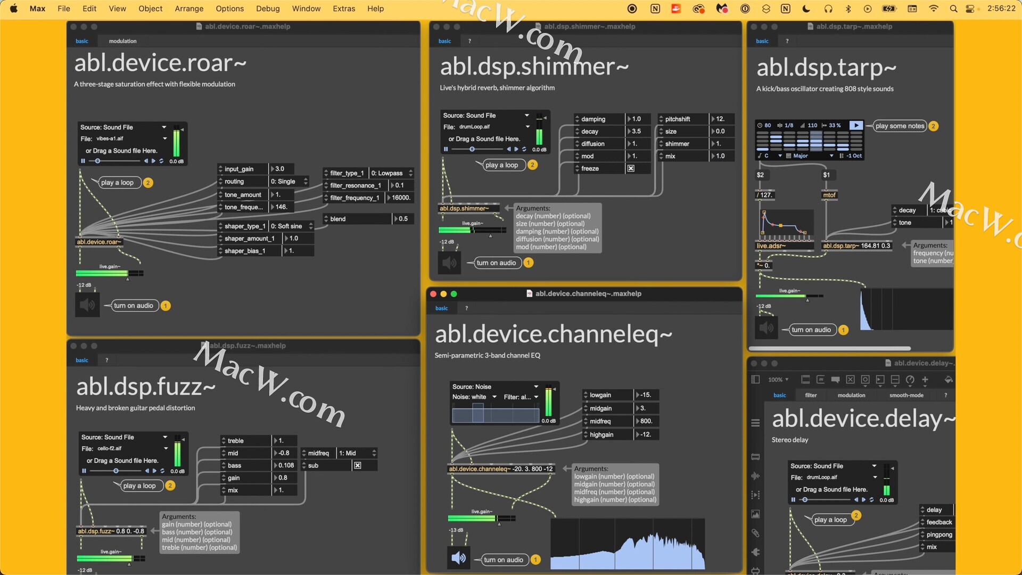The width and height of the screenshot is (1022, 575).
Task: Open macOS Control Center icon
Action: pos(970,9)
